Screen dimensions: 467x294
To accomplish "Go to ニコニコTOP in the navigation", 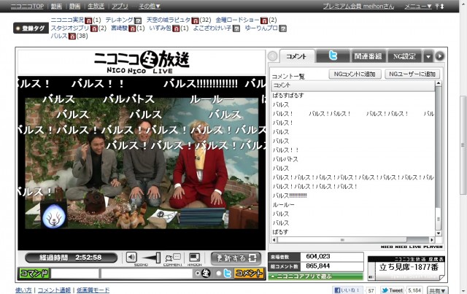I will coord(27,7).
